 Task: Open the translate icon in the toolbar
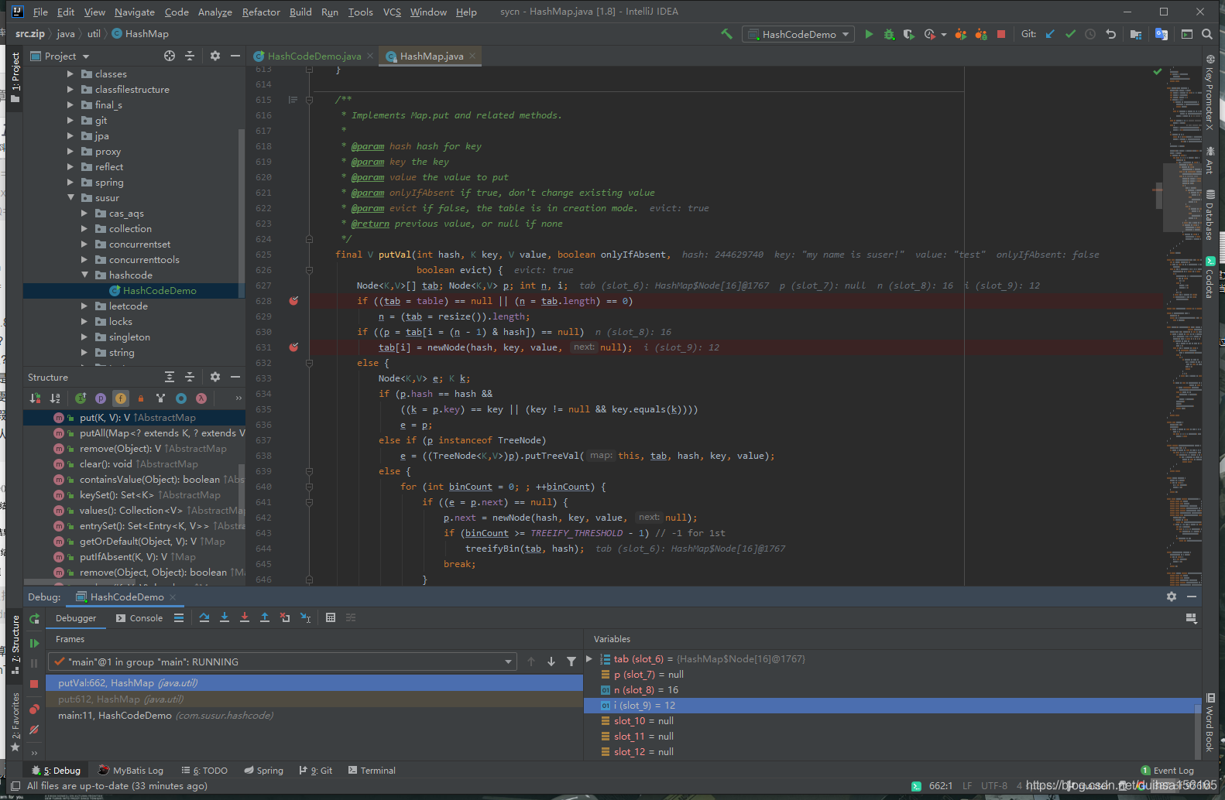coord(1161,34)
